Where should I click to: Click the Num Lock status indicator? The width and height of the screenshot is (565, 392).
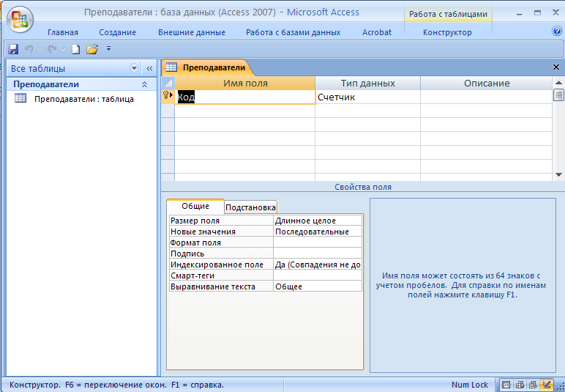click(x=470, y=385)
